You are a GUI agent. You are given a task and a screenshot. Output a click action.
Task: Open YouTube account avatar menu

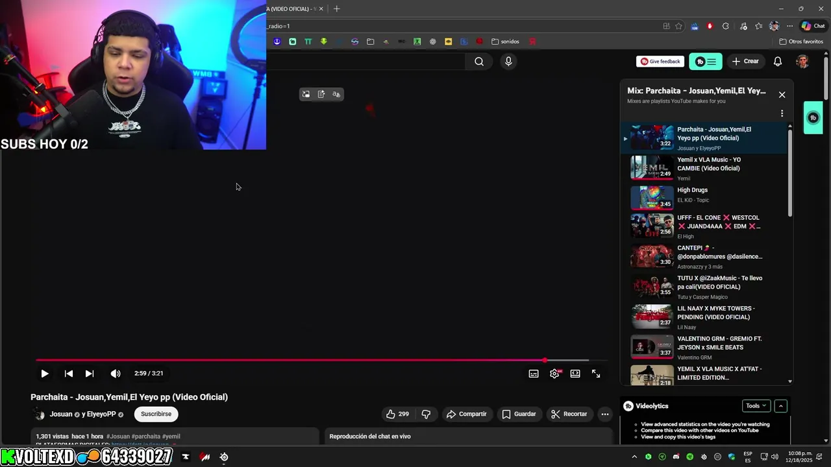click(802, 62)
